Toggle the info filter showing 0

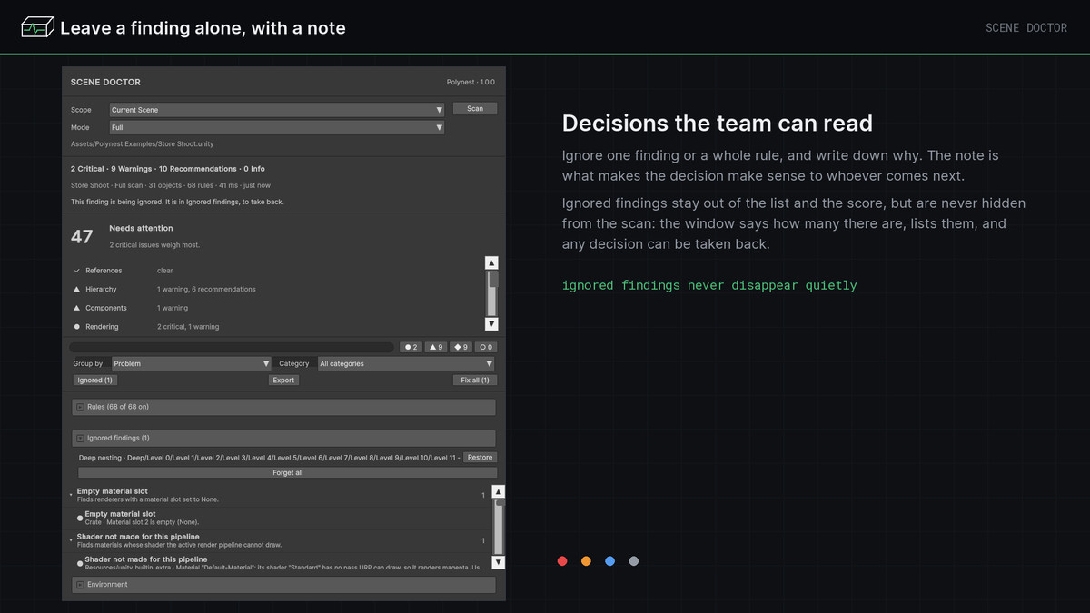486,347
